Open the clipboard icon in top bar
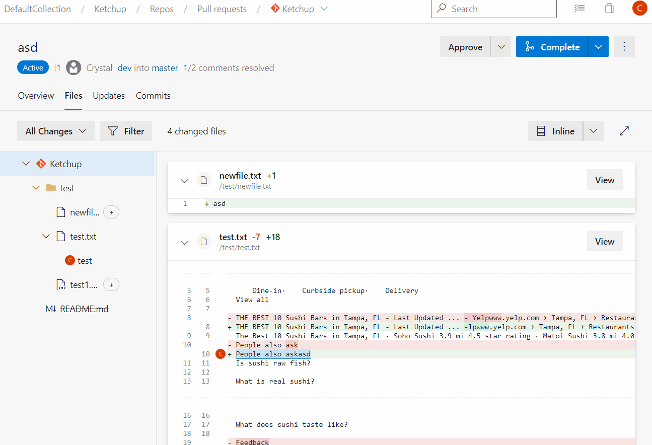The height and width of the screenshot is (445, 652). coord(609,8)
